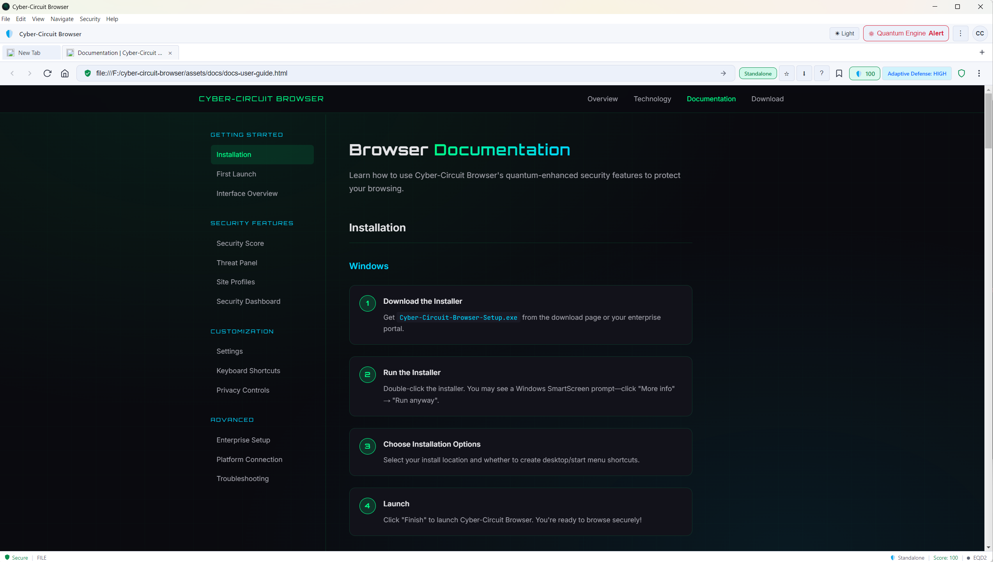Image resolution: width=993 pixels, height=562 pixels.
Task: Reload the page with the refresh icon
Action: point(47,73)
